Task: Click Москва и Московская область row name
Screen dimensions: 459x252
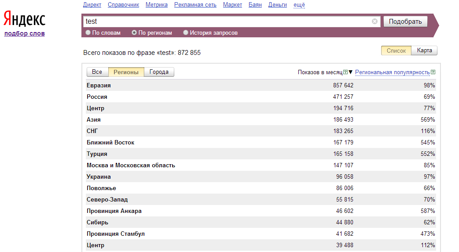Action: click(x=131, y=165)
